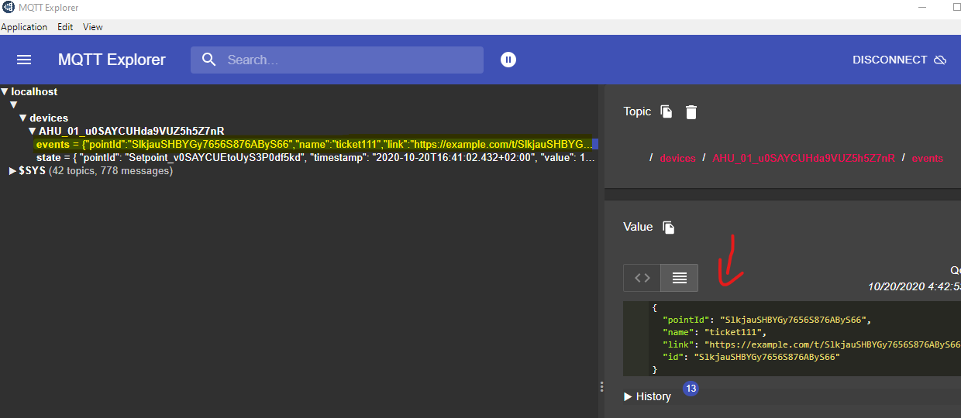The image size is (961, 418).
Task: Focus the Search input field
Action: [x=349, y=60]
